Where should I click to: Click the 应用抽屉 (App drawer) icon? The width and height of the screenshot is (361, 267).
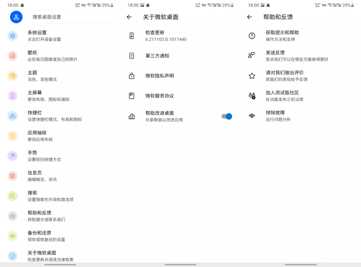coord(12,136)
